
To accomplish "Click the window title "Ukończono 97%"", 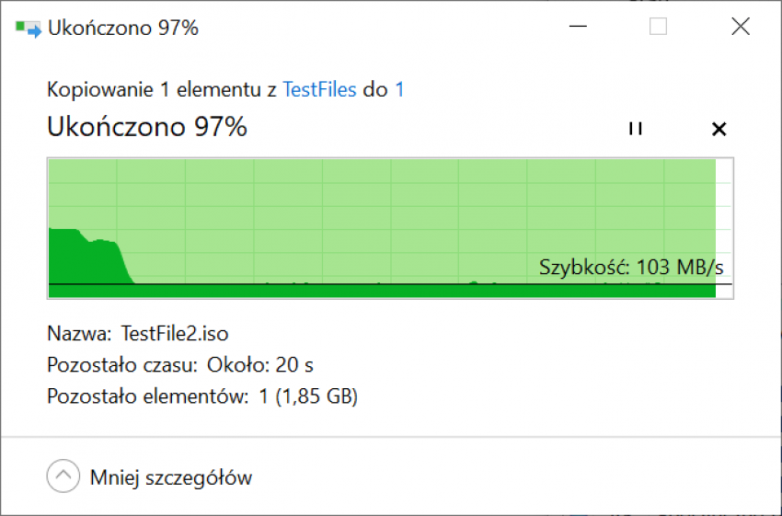I will [123, 28].
